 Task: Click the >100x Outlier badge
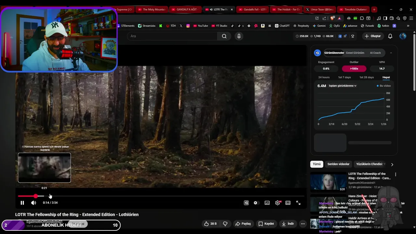coord(354,69)
